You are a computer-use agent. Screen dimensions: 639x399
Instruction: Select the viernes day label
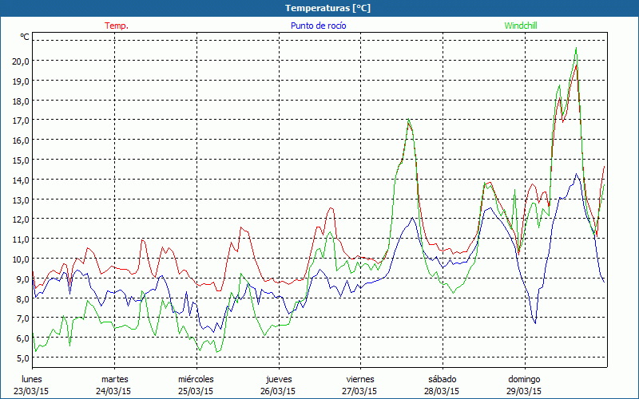click(x=360, y=379)
